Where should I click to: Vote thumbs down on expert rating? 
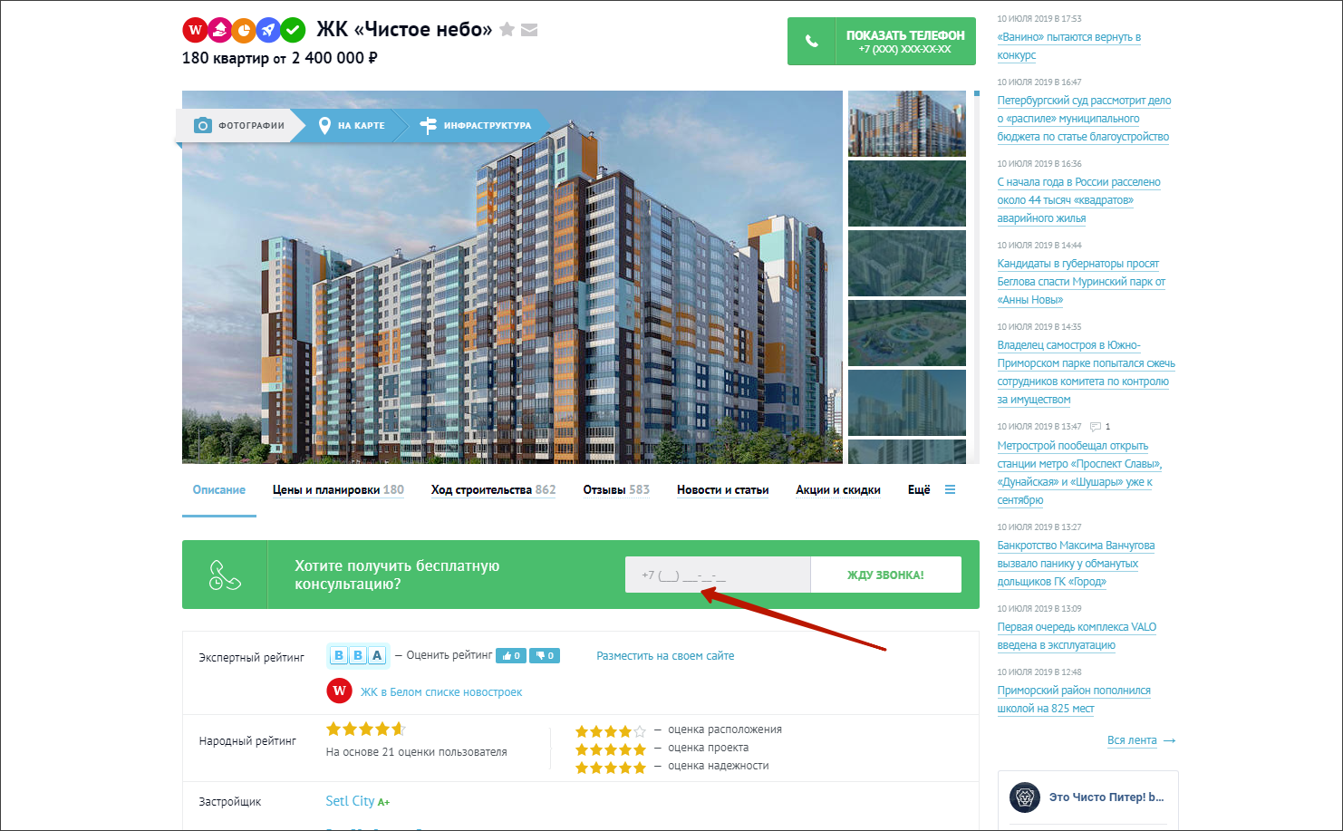point(545,655)
